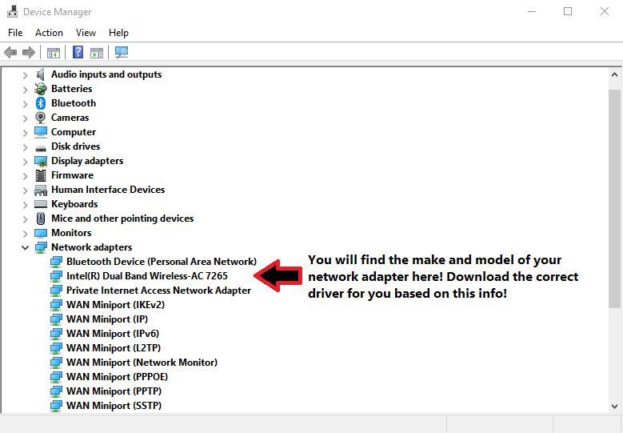Expand the Computer node
Viewport: 623px width, 433px height.
[25, 132]
